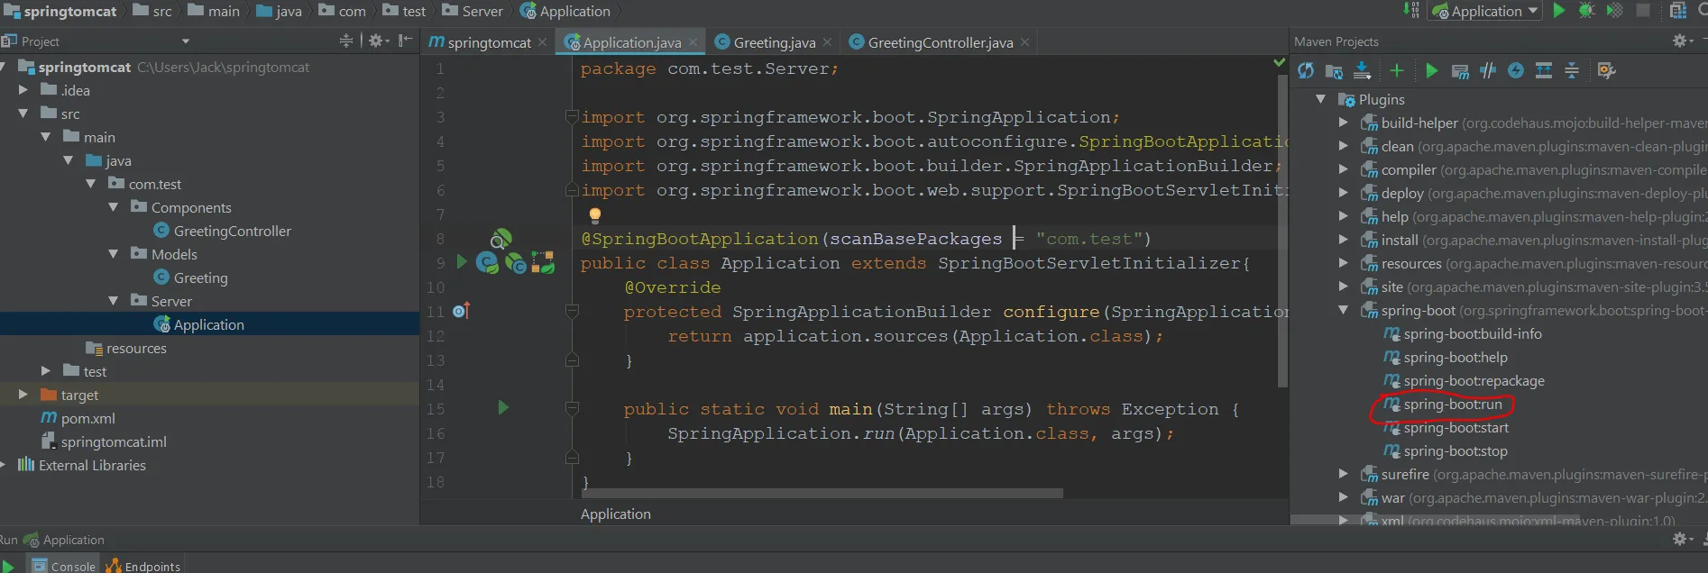Screen dimensions: 1708x573
Task: Click Generate Sources and Update Folders icon
Action: [1334, 71]
